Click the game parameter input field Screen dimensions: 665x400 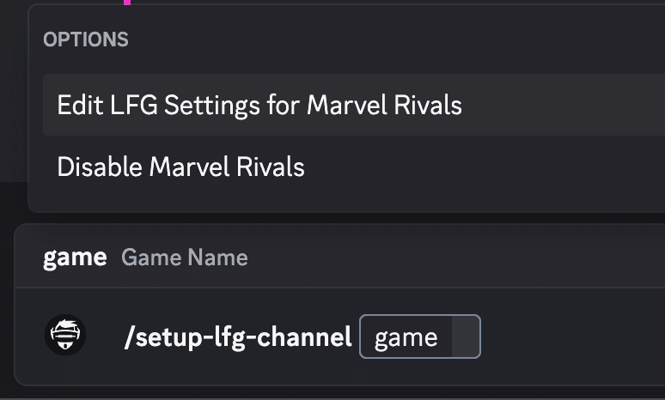[419, 337]
